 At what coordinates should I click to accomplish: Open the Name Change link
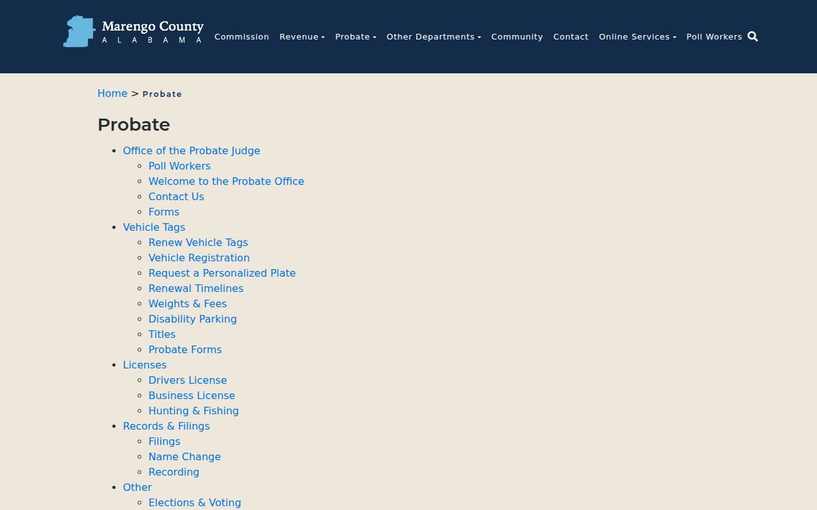[x=184, y=457]
